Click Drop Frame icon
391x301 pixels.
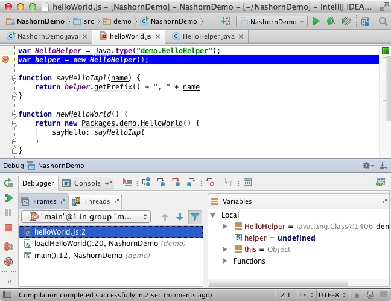coord(210,182)
